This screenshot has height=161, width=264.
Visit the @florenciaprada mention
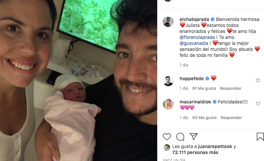pyautogui.click(x=197, y=37)
